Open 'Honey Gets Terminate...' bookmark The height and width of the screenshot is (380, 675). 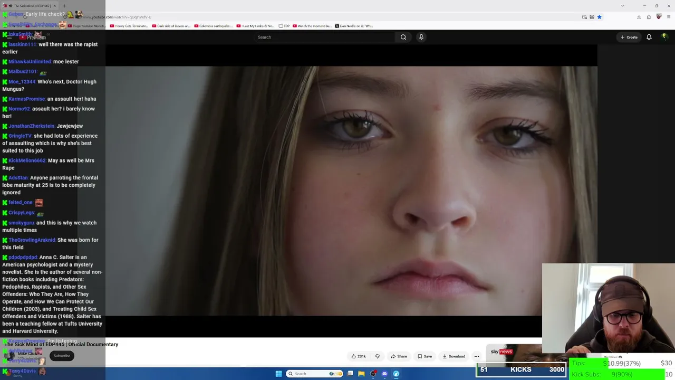coord(130,26)
